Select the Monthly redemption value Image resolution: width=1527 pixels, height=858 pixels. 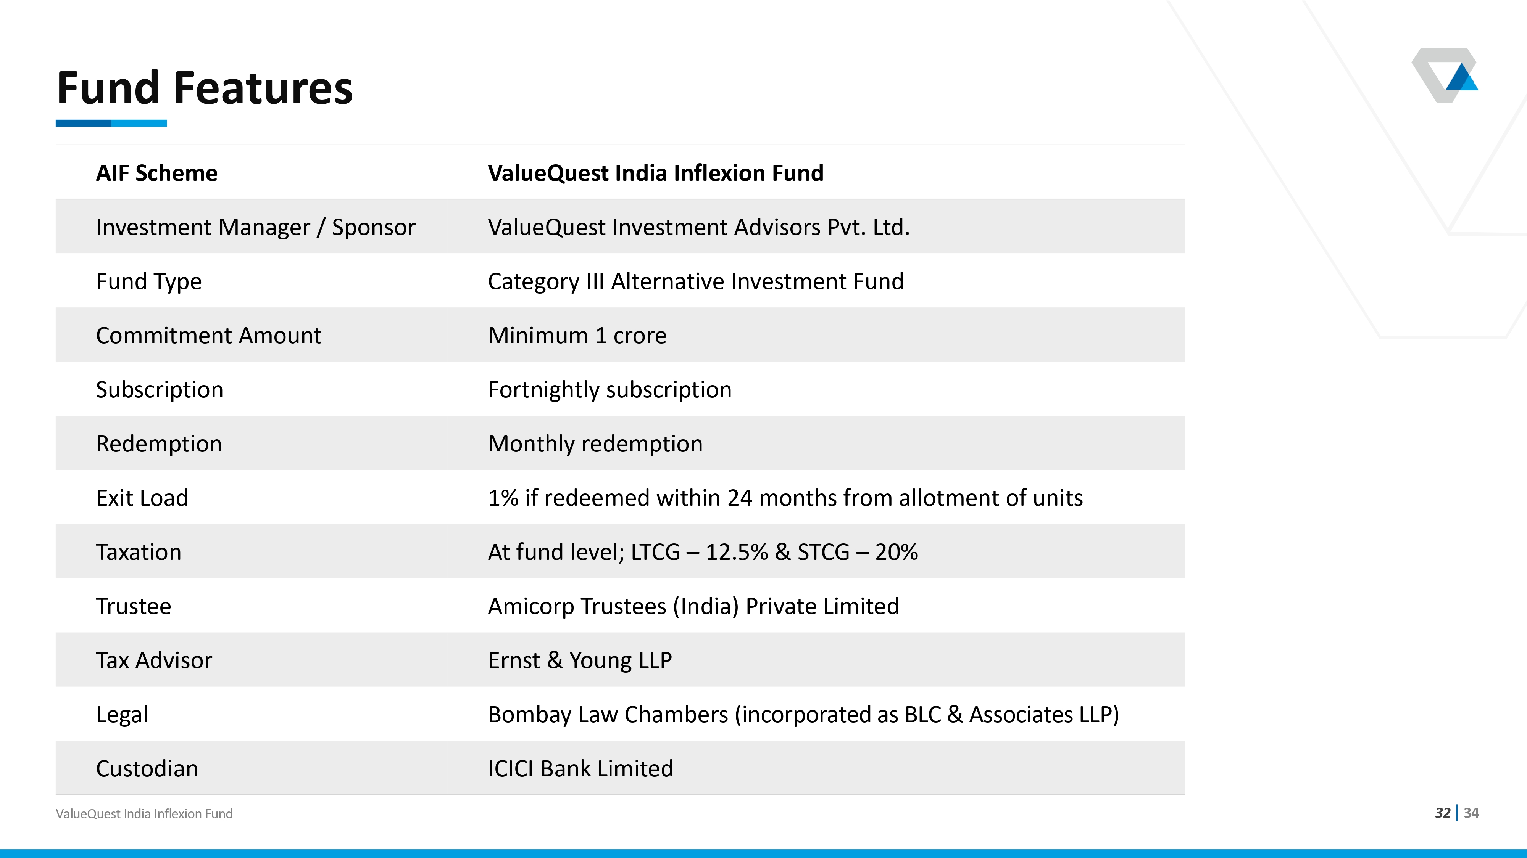595,444
